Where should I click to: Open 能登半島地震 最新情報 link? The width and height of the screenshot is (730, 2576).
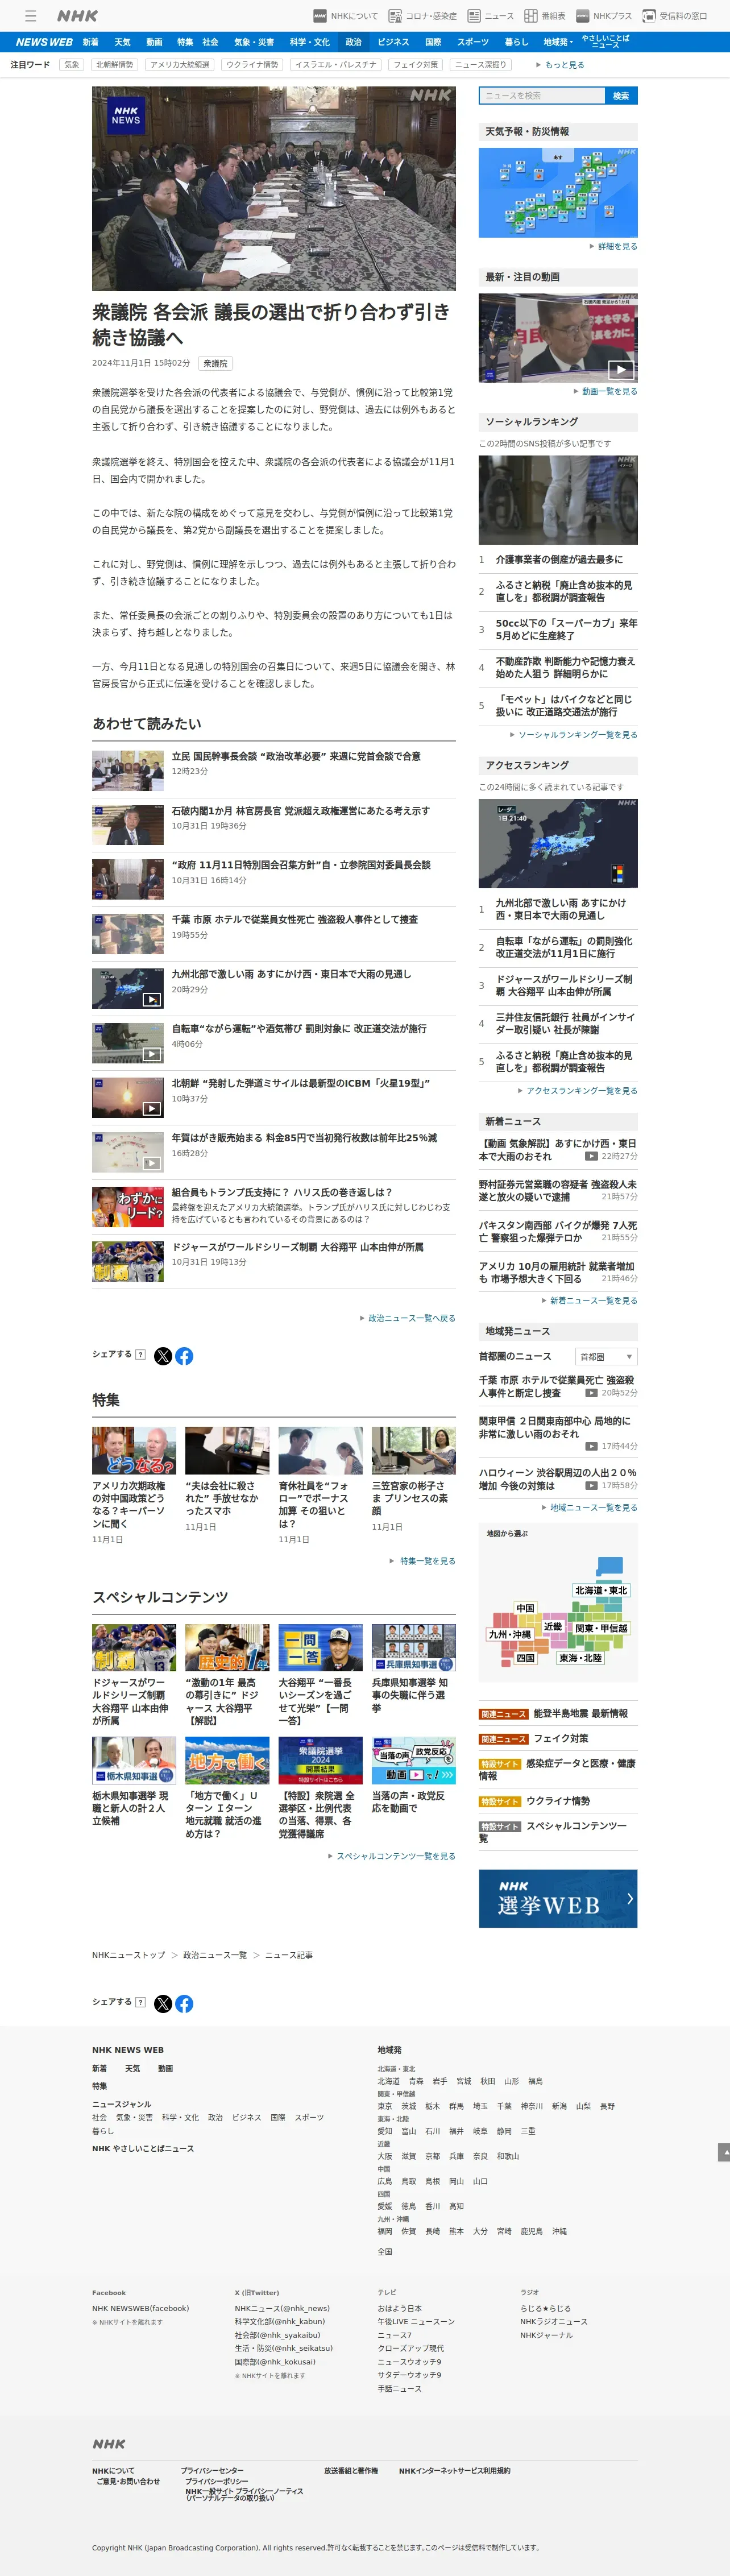[581, 1714]
